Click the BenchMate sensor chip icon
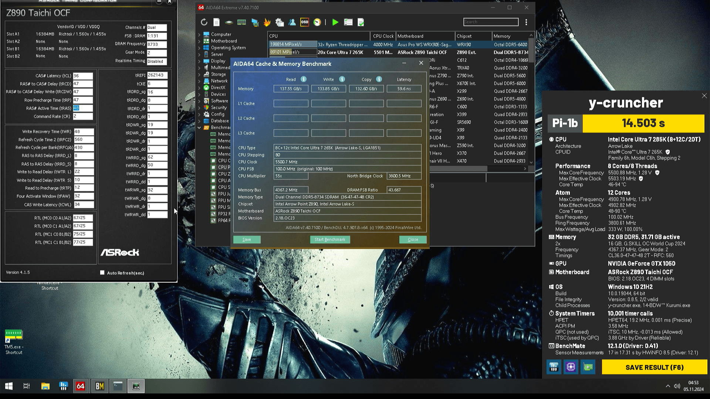The image size is (710, 399). point(571,367)
